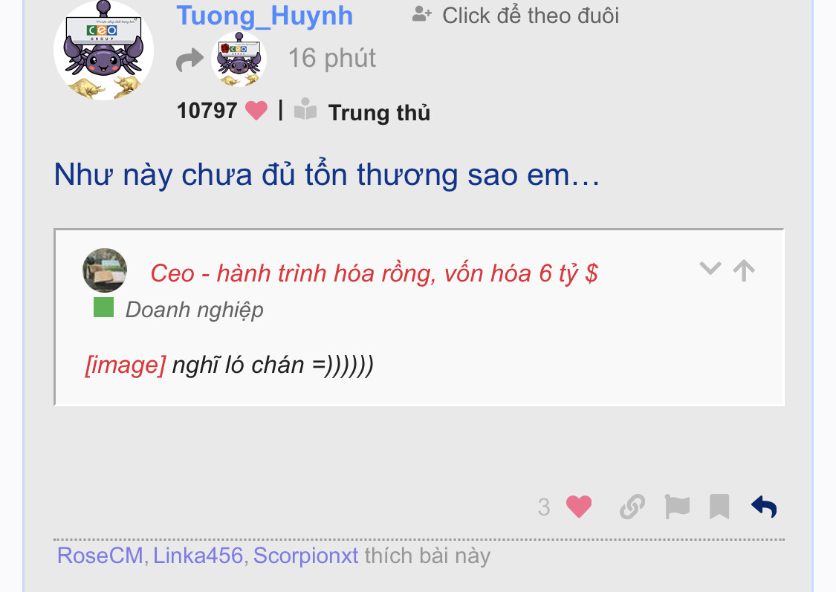Show who liked via the 3 count
The width and height of the screenshot is (836, 592).
click(x=544, y=507)
